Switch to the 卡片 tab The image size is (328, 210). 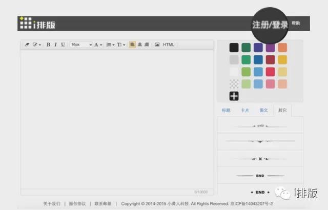click(x=244, y=110)
